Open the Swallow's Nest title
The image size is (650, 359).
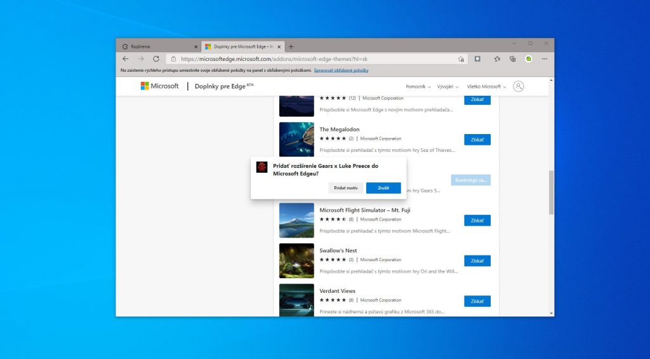(338, 251)
